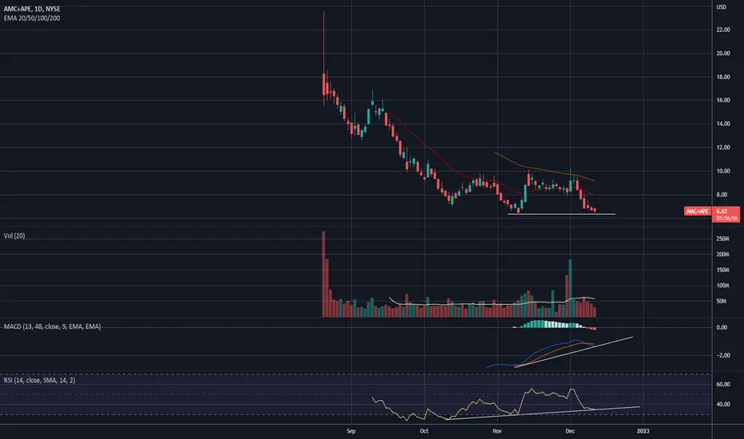Screen dimensions: 744x439
Task: Click the MACD 0.00 axis label
Action: 722,327
